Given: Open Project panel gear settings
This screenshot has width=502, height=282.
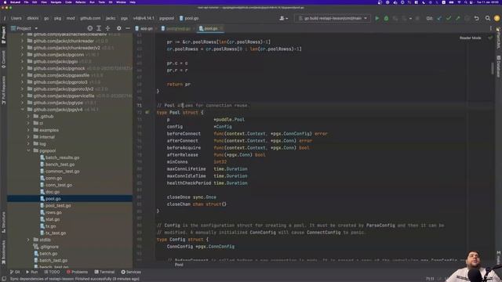Looking at the screenshot, I should click(118, 28).
